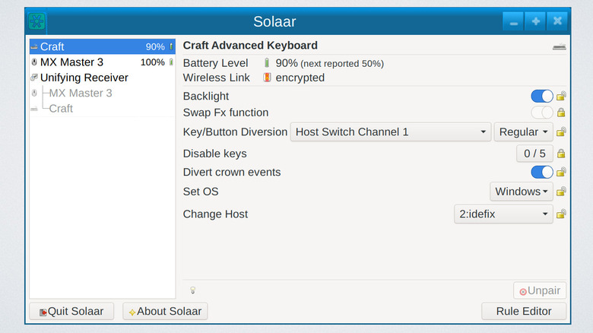Viewport: 593px width, 333px height.
Task: Click the Solaar title bar text
Action: tap(274, 21)
